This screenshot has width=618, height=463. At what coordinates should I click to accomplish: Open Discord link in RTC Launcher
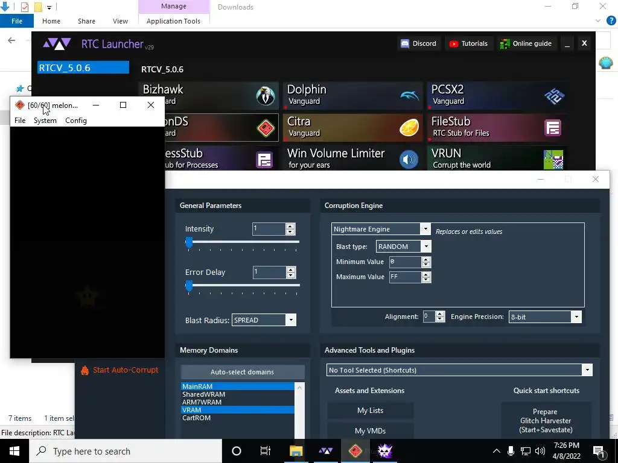419,43
